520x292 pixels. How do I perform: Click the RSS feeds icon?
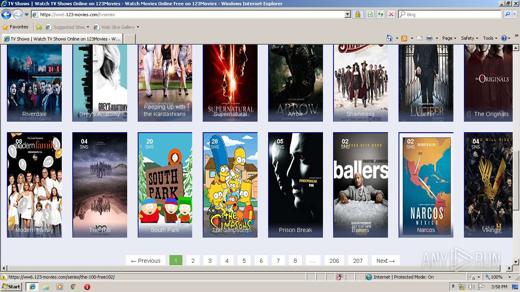(404, 38)
